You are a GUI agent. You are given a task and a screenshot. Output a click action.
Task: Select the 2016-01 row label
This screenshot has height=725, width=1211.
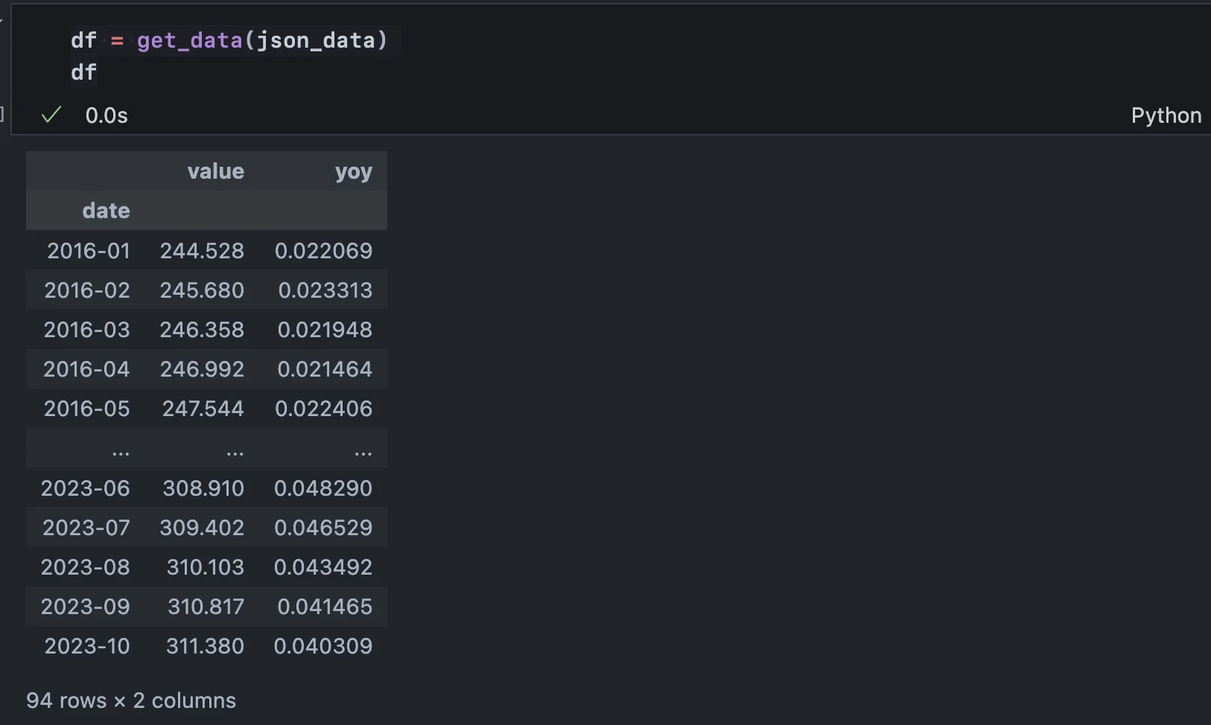pos(88,251)
